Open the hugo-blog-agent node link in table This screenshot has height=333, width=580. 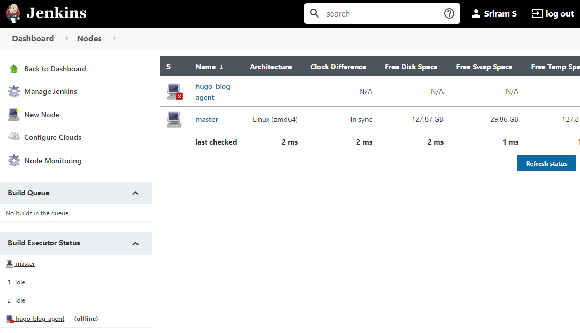point(214,92)
